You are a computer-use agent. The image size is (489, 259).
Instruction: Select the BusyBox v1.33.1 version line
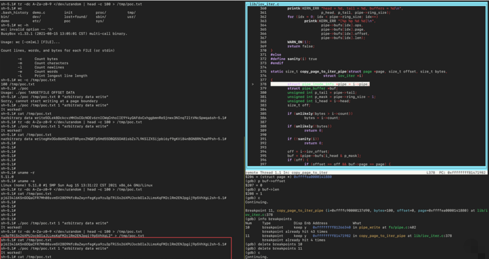(64, 34)
